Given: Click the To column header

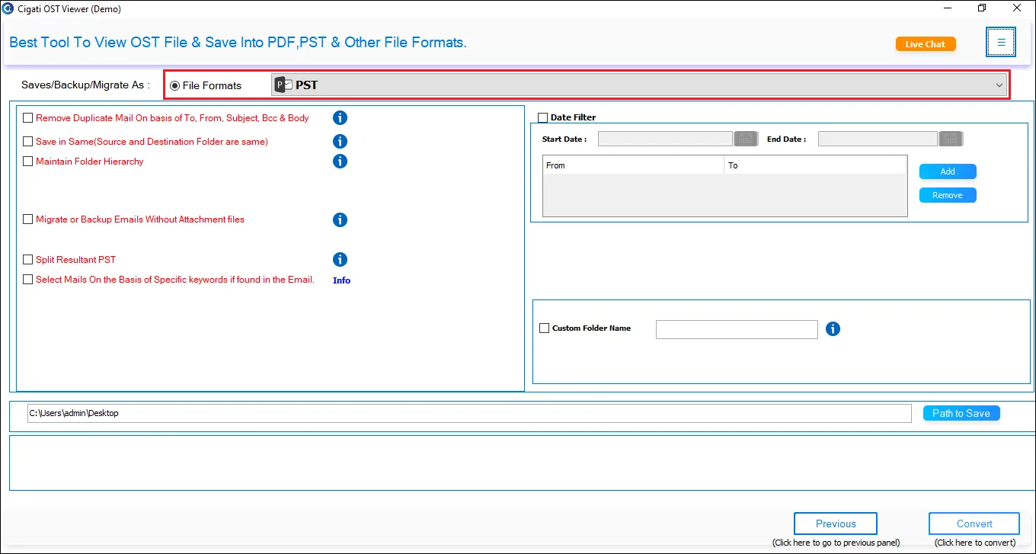Looking at the screenshot, I should pos(816,165).
